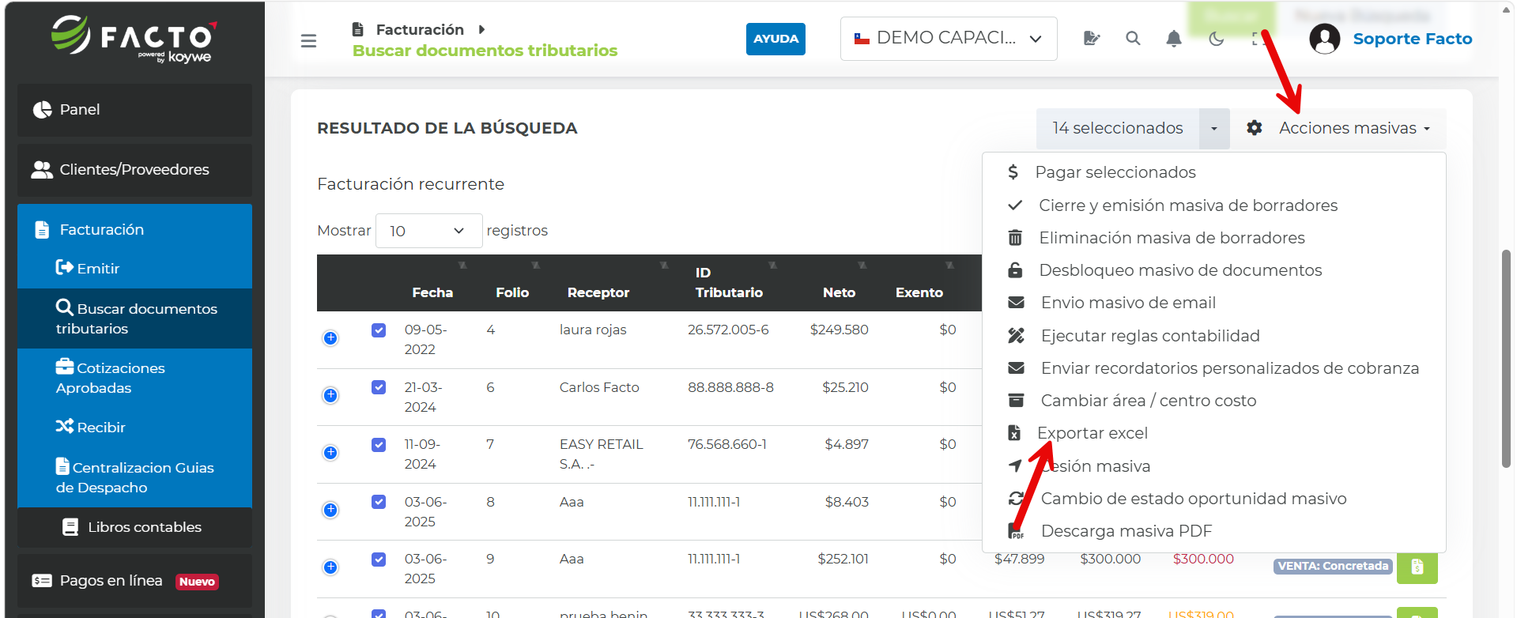Expand row details for folio 9

point(330,567)
